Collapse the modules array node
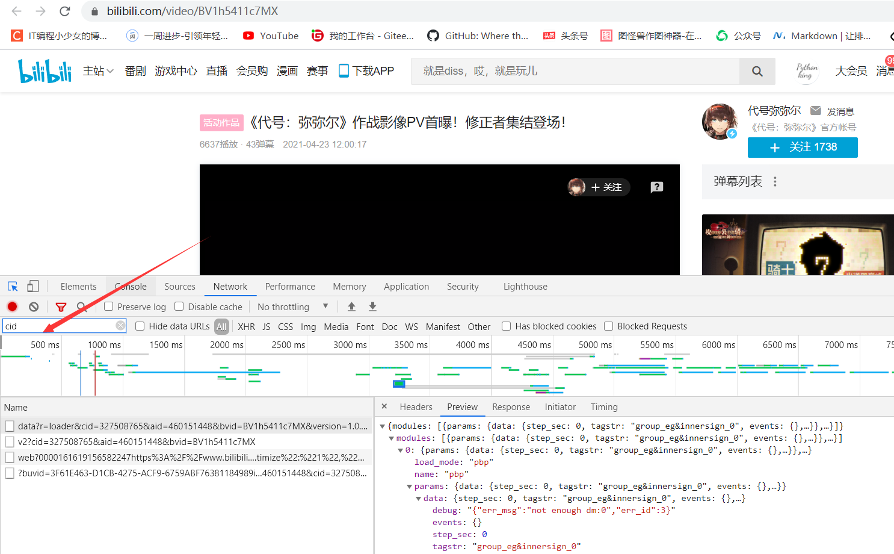 point(391,438)
